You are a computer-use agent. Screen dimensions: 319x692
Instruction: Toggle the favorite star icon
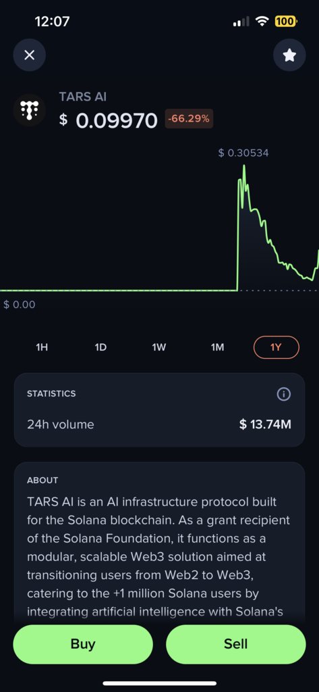(x=289, y=55)
